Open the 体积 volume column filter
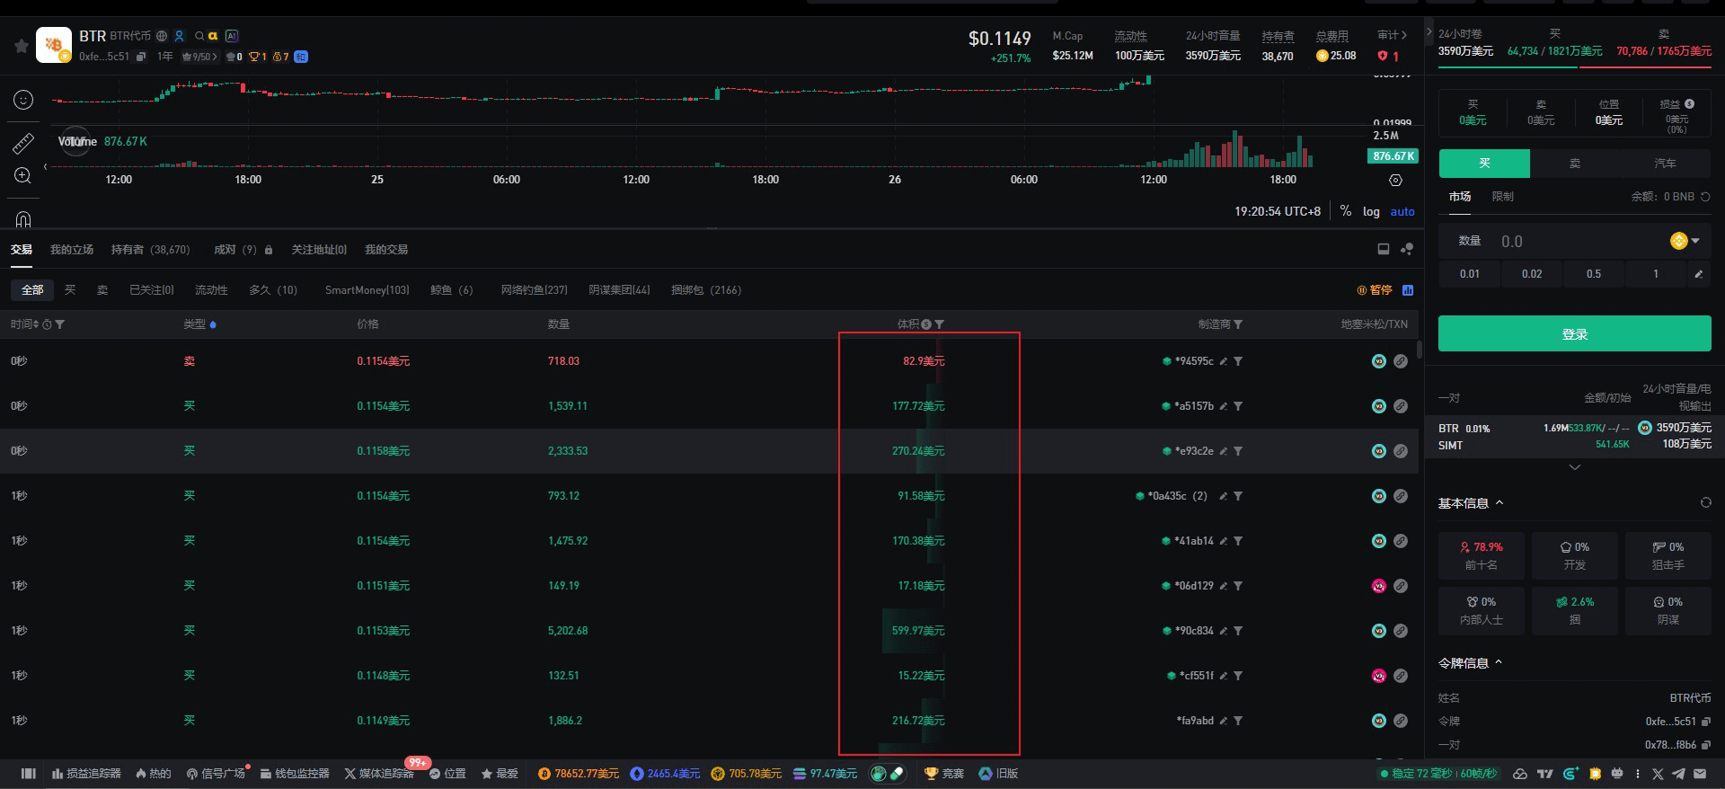This screenshot has height=789, width=1725. (x=940, y=324)
